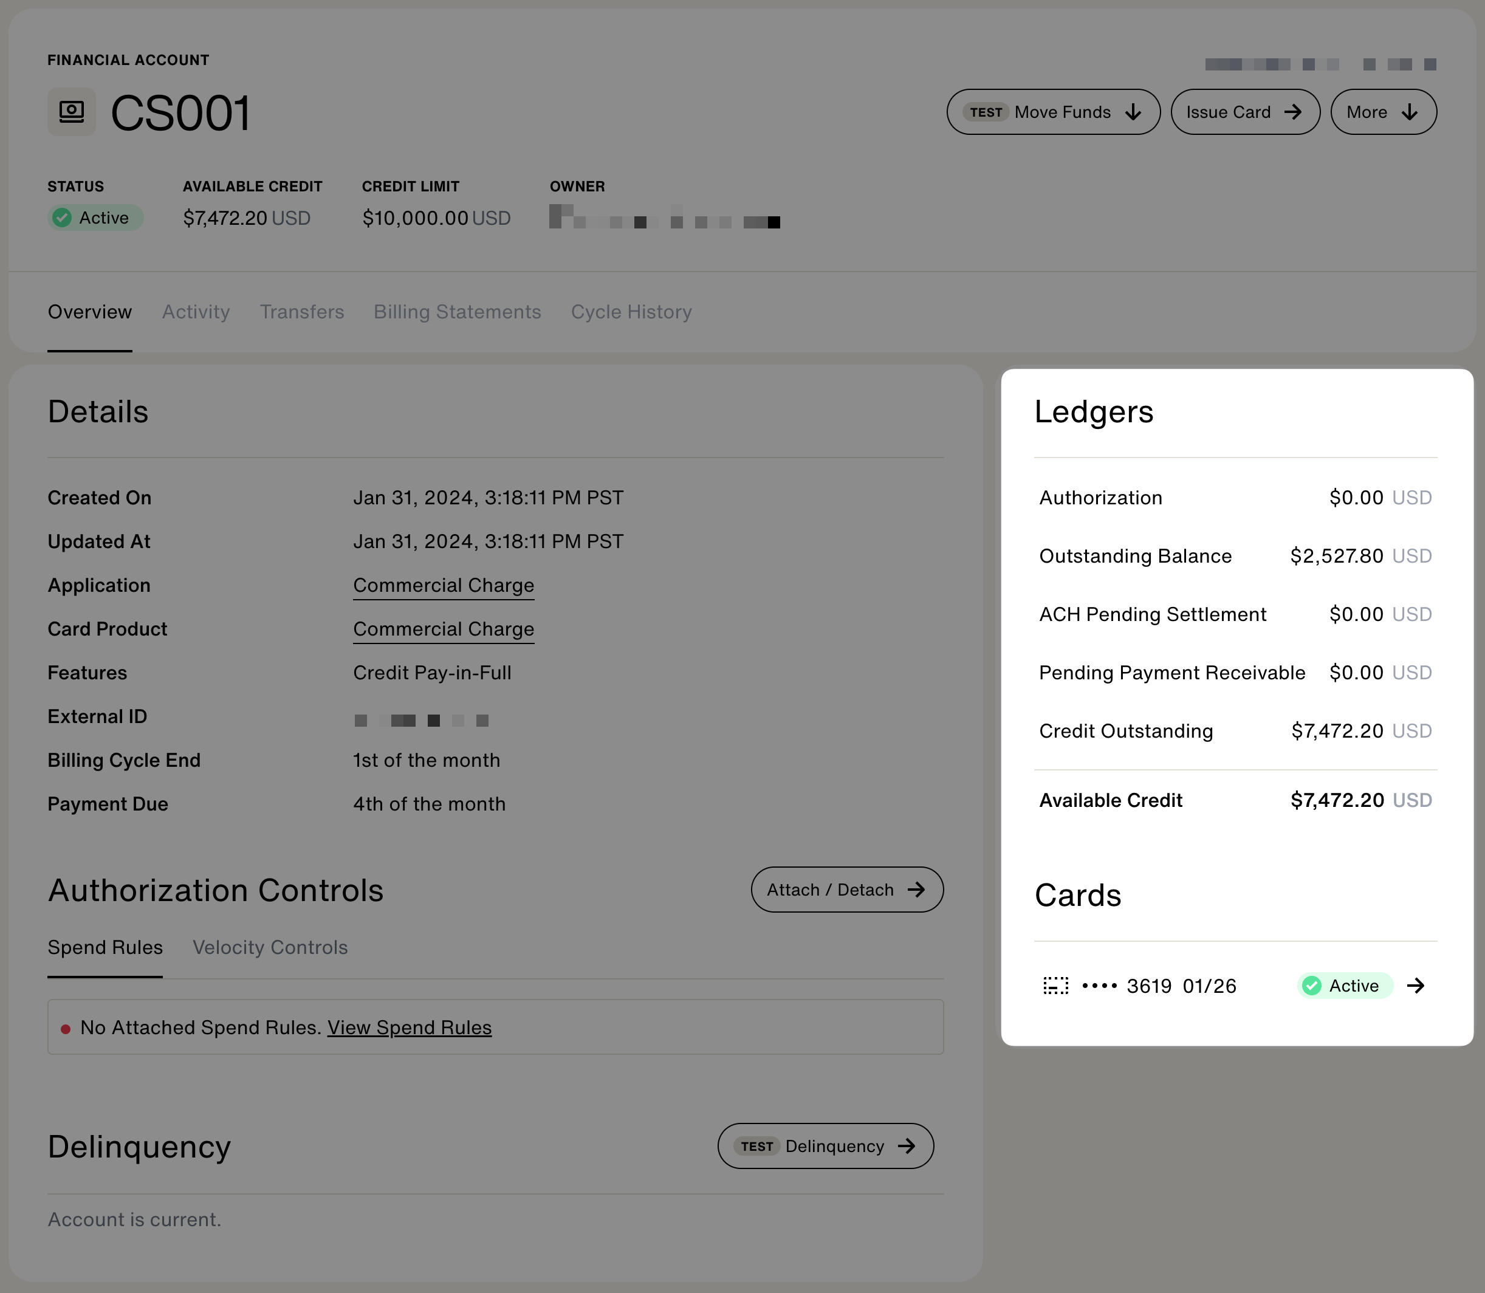Open the Card Product Commercial Charge link
1485x1293 pixels.
point(443,629)
